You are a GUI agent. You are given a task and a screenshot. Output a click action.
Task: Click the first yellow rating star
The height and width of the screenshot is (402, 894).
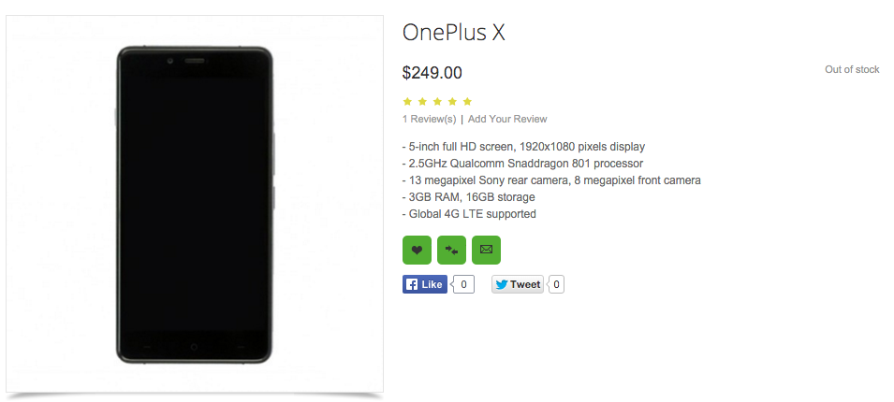click(x=407, y=101)
